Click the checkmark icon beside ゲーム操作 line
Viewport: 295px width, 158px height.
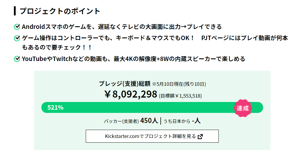17,38
